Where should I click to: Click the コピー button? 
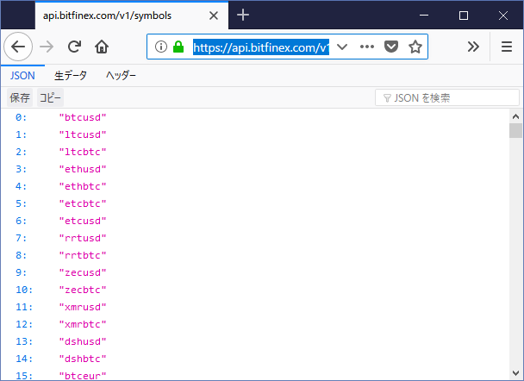point(51,98)
